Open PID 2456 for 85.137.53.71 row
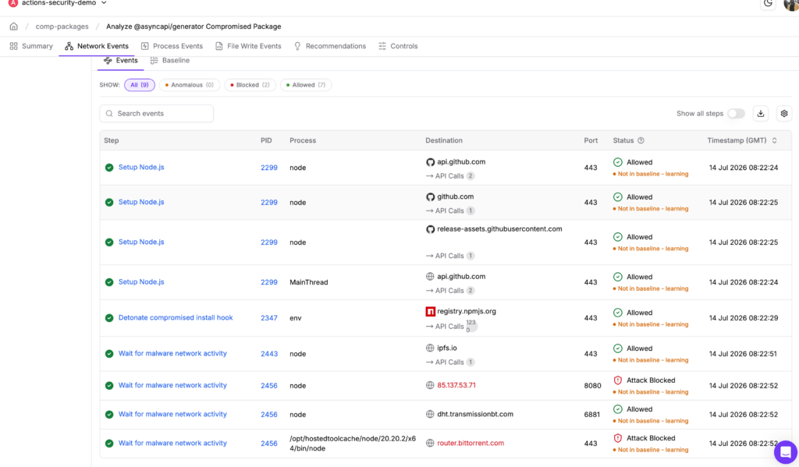The image size is (799, 467). [269, 385]
